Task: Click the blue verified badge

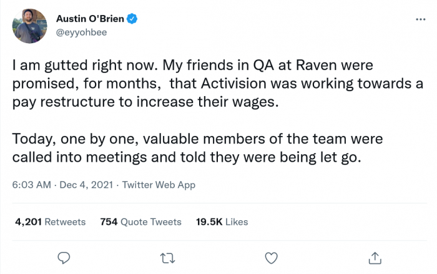Action: (132, 19)
